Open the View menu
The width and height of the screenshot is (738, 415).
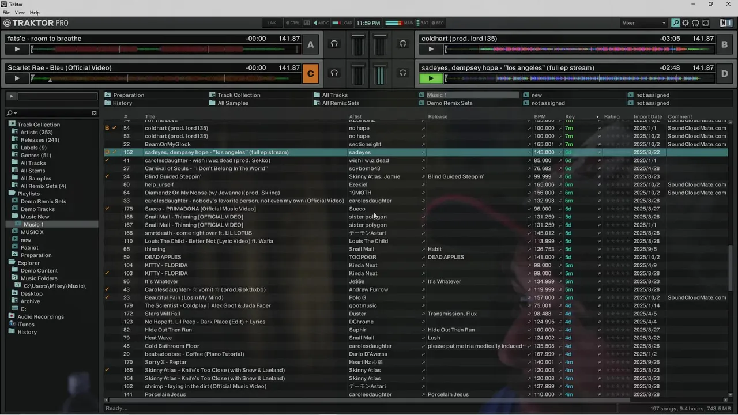[20, 12]
